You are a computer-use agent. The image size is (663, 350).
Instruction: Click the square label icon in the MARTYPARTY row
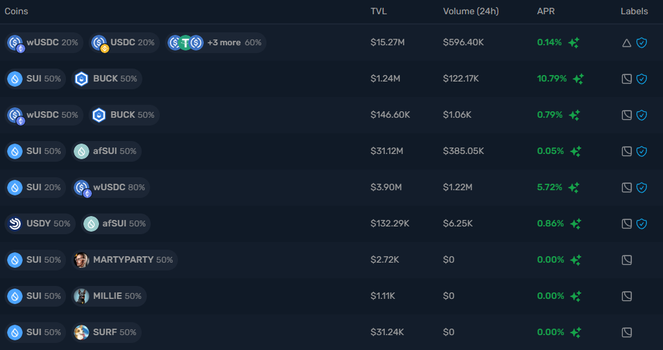626,260
